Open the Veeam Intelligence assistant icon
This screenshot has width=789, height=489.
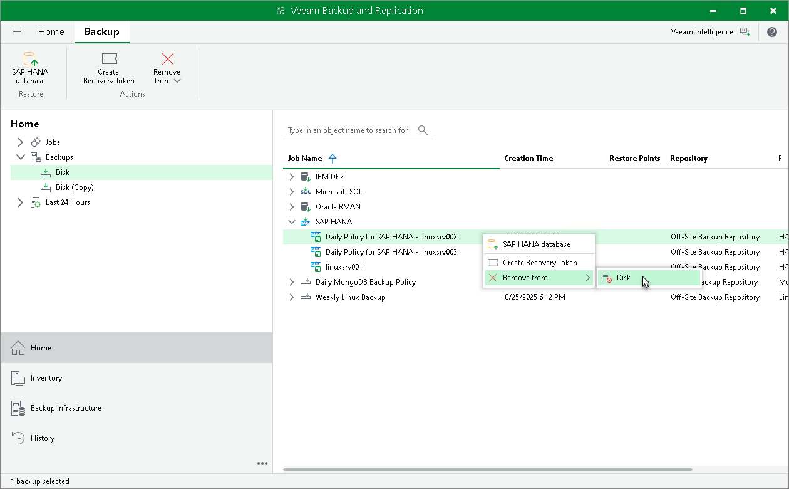[745, 32]
